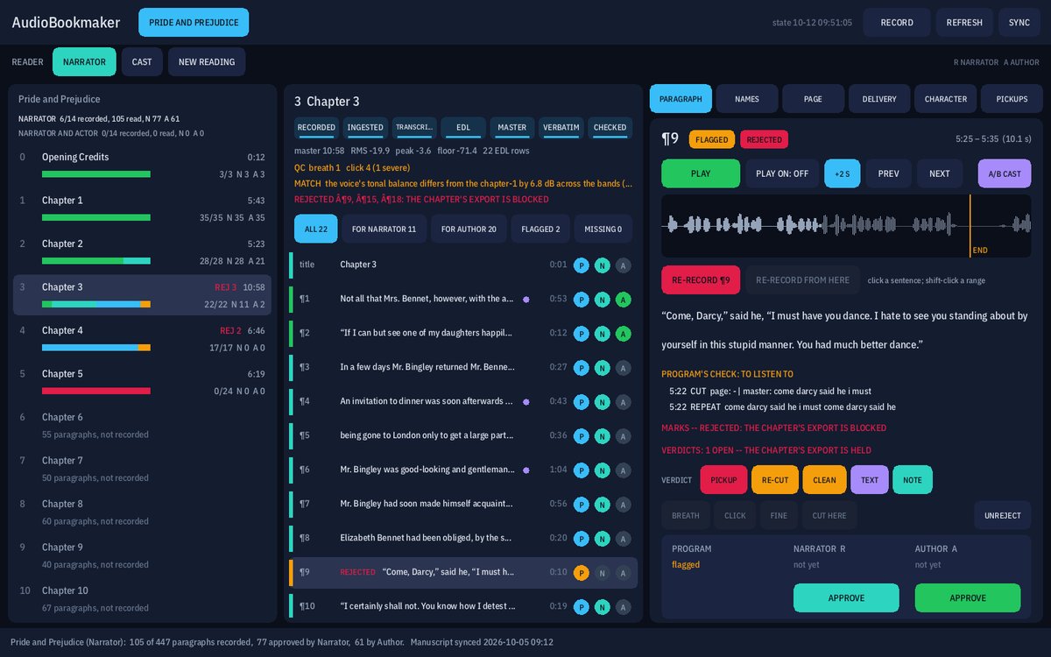Start a NEW READING

207,62
